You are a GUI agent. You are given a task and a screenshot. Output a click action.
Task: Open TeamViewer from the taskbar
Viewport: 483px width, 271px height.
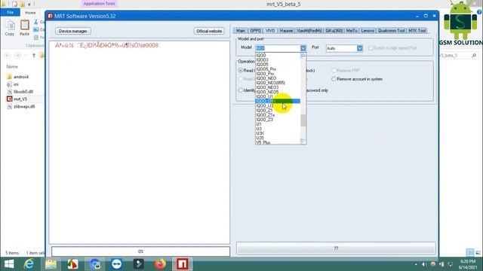tap(116, 264)
